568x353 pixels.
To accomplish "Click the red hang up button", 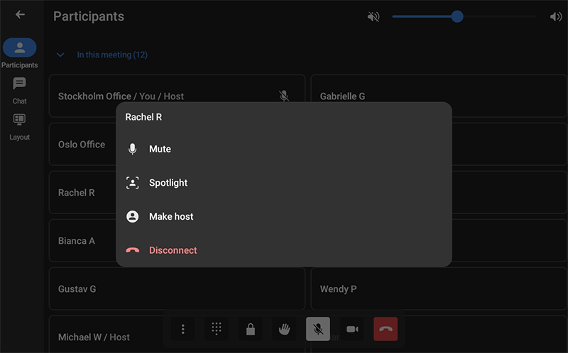I will click(386, 329).
